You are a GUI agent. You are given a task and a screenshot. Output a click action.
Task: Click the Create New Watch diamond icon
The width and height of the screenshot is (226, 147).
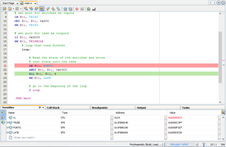click(3, 122)
